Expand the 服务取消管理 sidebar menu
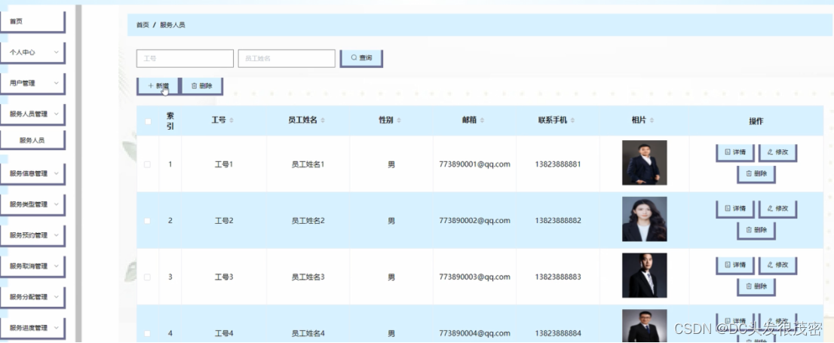 click(x=32, y=266)
